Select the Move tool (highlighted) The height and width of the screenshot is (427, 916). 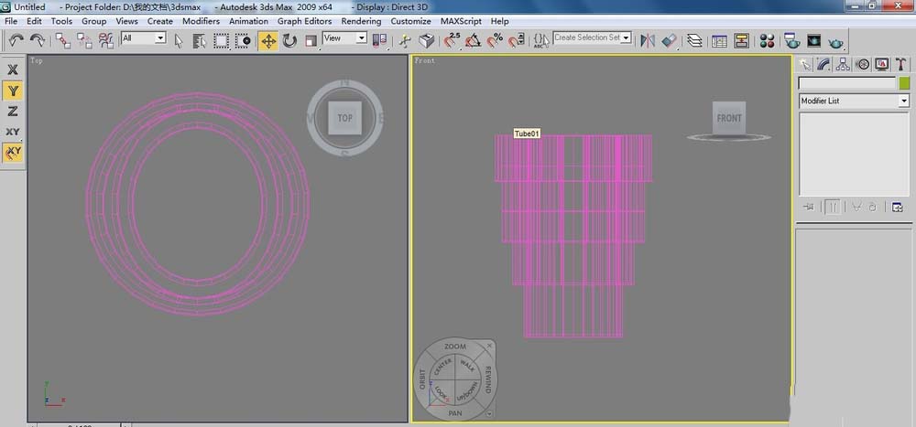click(268, 41)
